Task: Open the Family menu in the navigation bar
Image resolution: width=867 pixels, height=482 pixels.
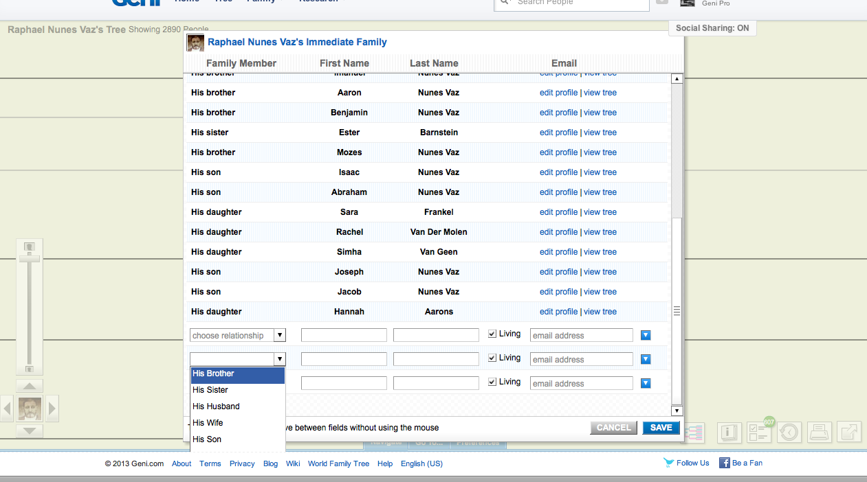Action: click(x=260, y=1)
